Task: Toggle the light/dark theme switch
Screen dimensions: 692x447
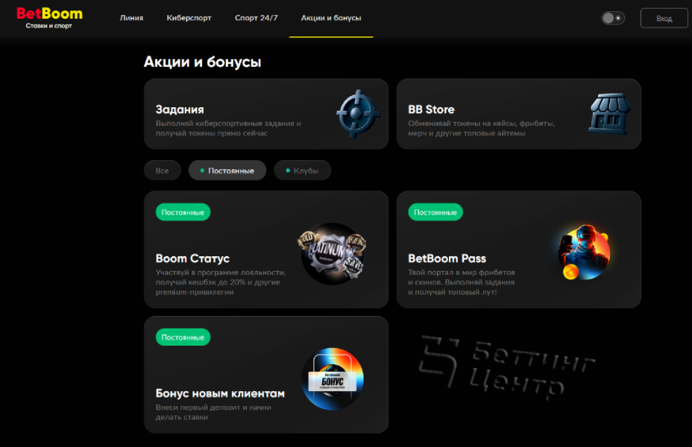Action: [x=612, y=18]
